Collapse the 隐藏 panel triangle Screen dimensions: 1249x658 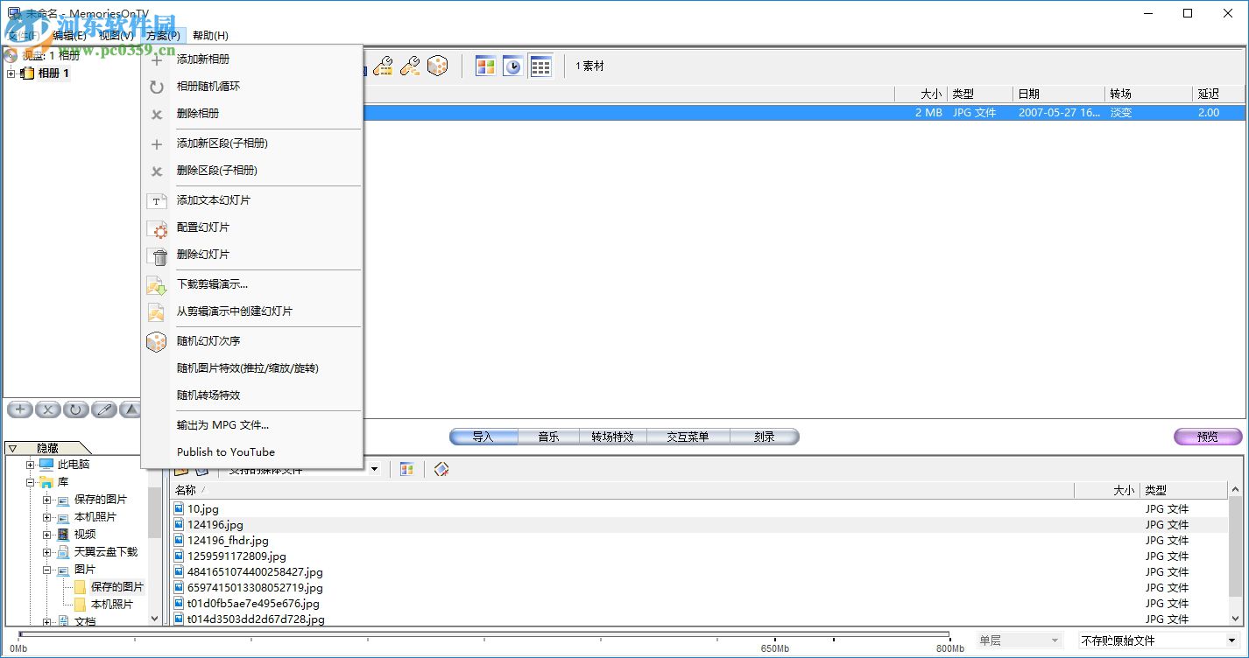pyautogui.click(x=12, y=448)
